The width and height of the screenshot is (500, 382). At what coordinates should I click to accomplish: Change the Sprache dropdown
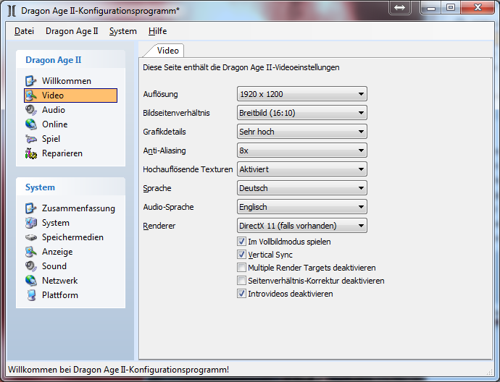(302, 188)
